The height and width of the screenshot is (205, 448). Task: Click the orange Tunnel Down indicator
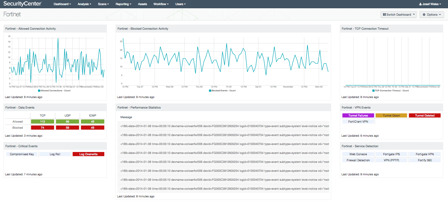pos(391,116)
